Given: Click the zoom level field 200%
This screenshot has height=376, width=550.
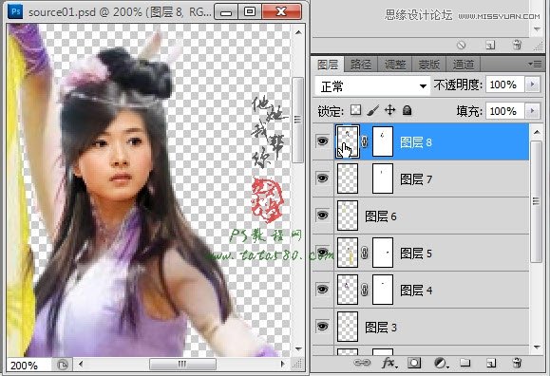Looking at the screenshot, I should point(28,366).
